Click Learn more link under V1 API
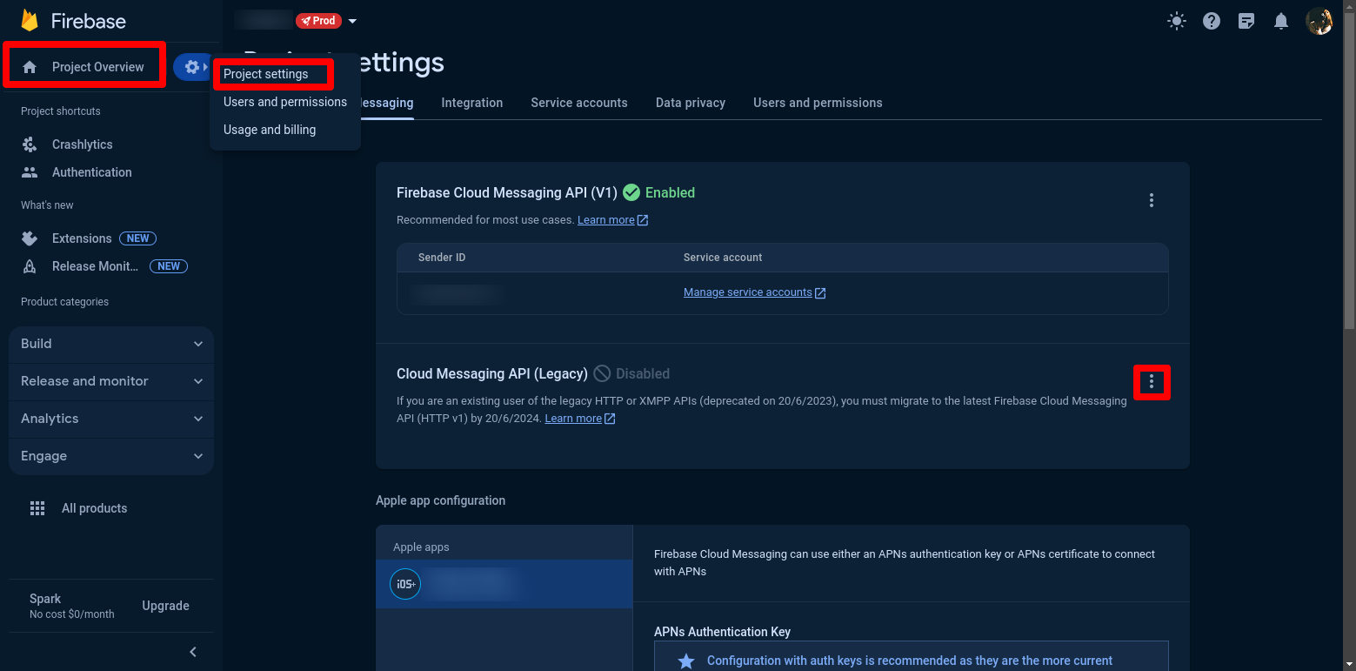The width and height of the screenshot is (1356, 671). (x=613, y=220)
